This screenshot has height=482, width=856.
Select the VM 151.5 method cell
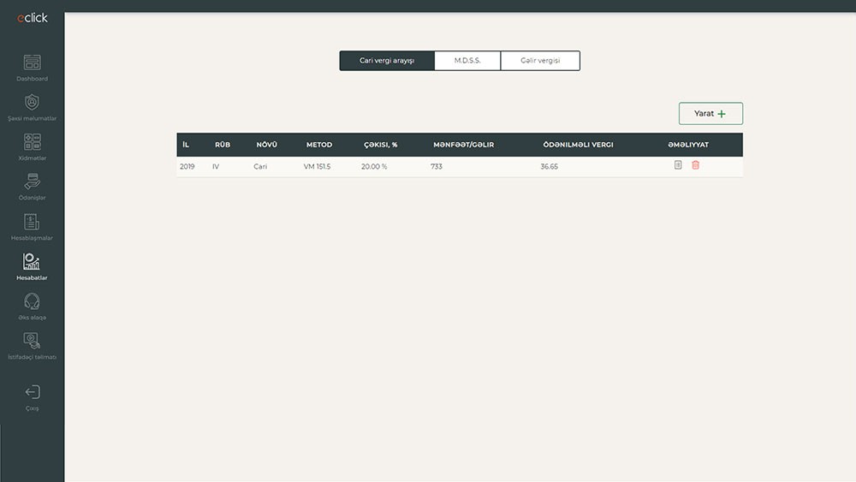point(317,166)
